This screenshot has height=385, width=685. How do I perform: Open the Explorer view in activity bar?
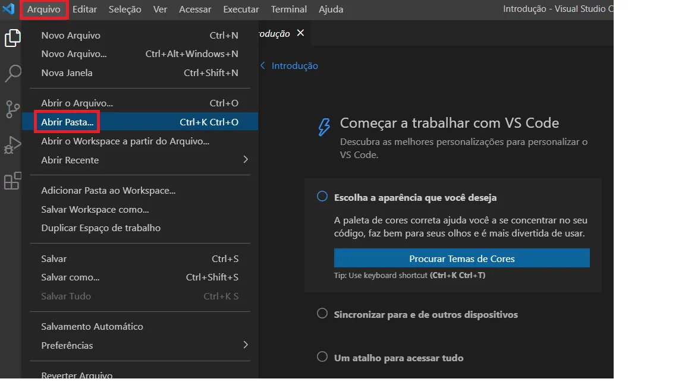[x=12, y=38]
